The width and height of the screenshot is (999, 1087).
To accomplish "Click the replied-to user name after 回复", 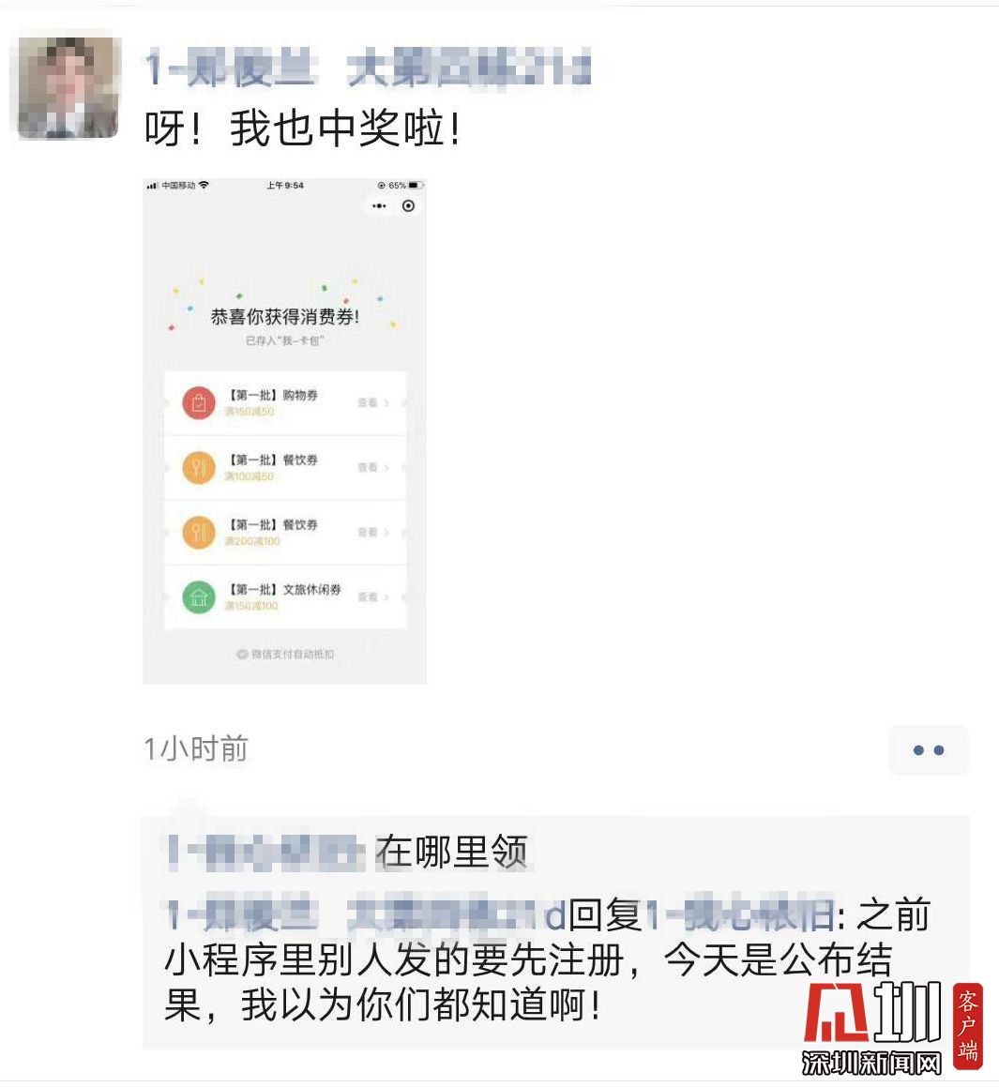I will tap(741, 916).
